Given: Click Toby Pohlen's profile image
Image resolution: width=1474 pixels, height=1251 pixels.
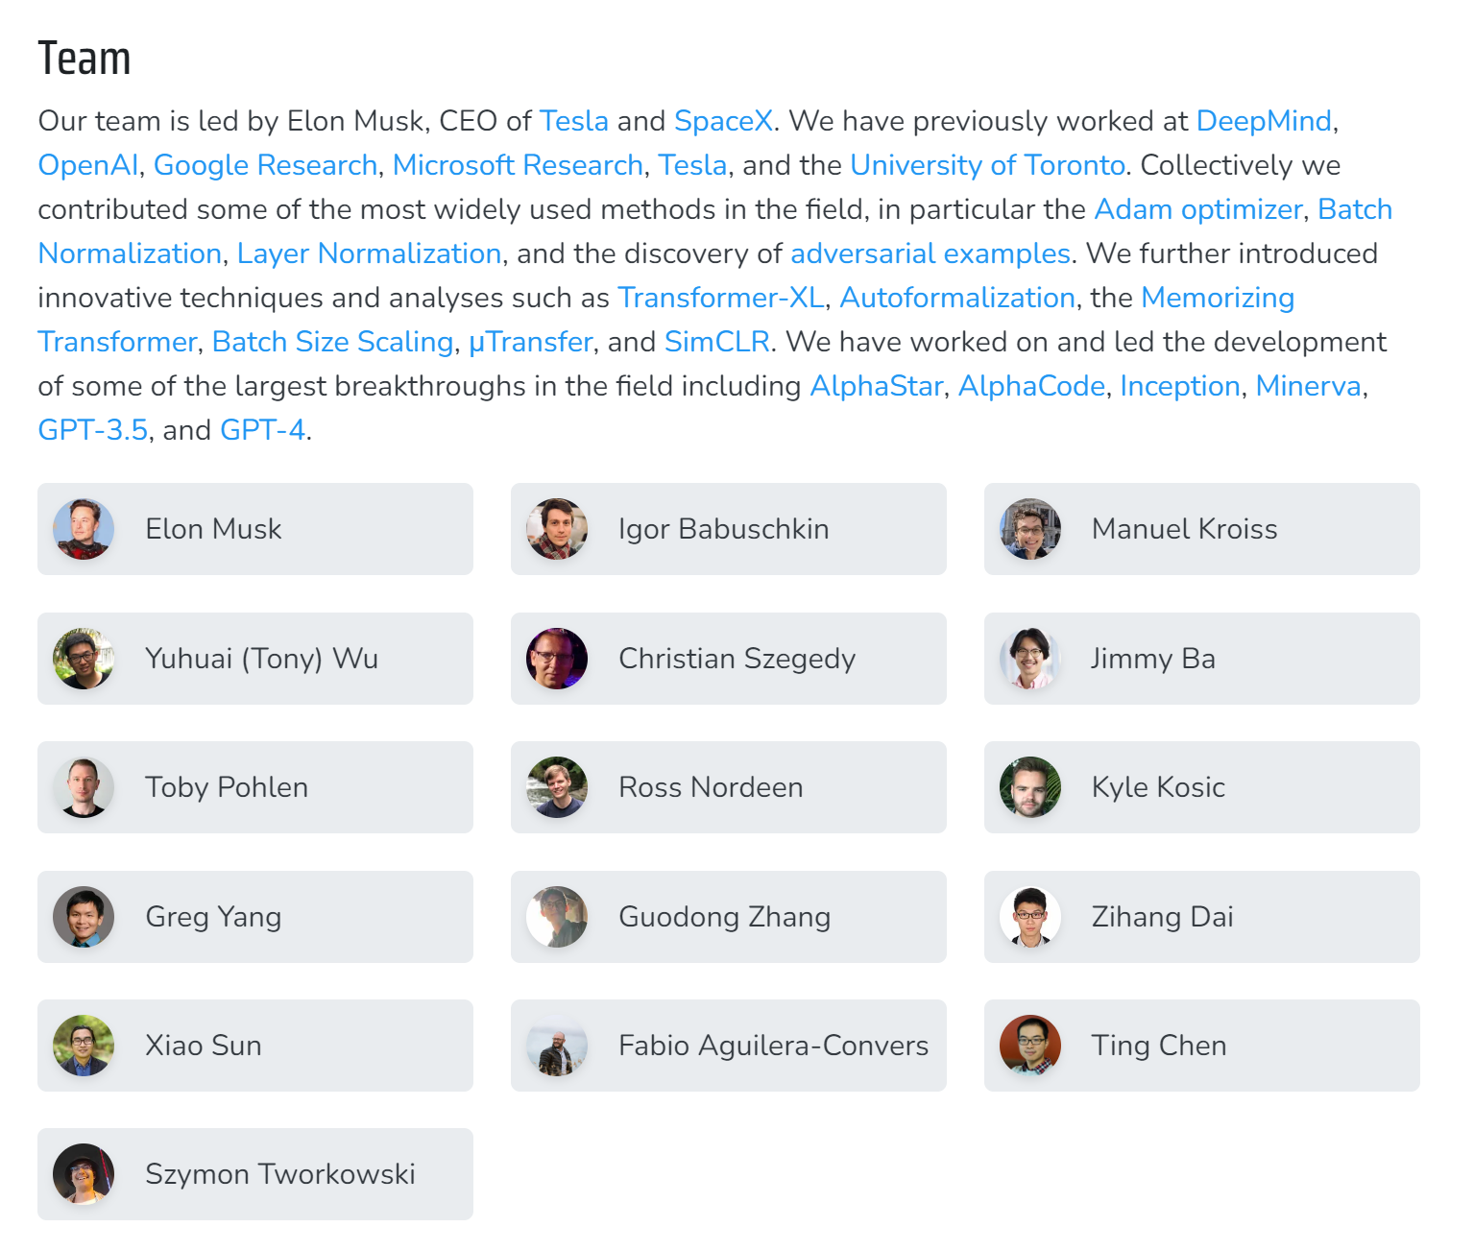Looking at the screenshot, I should tap(84, 787).
